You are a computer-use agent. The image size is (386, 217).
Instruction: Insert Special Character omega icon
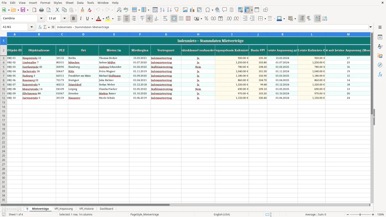(207, 10)
